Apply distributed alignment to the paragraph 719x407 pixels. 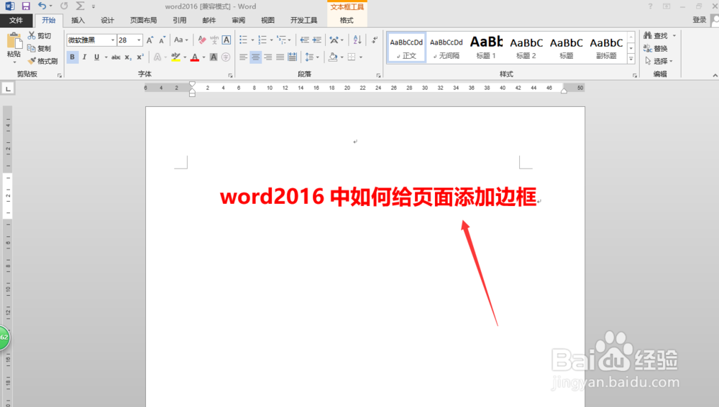(292, 57)
